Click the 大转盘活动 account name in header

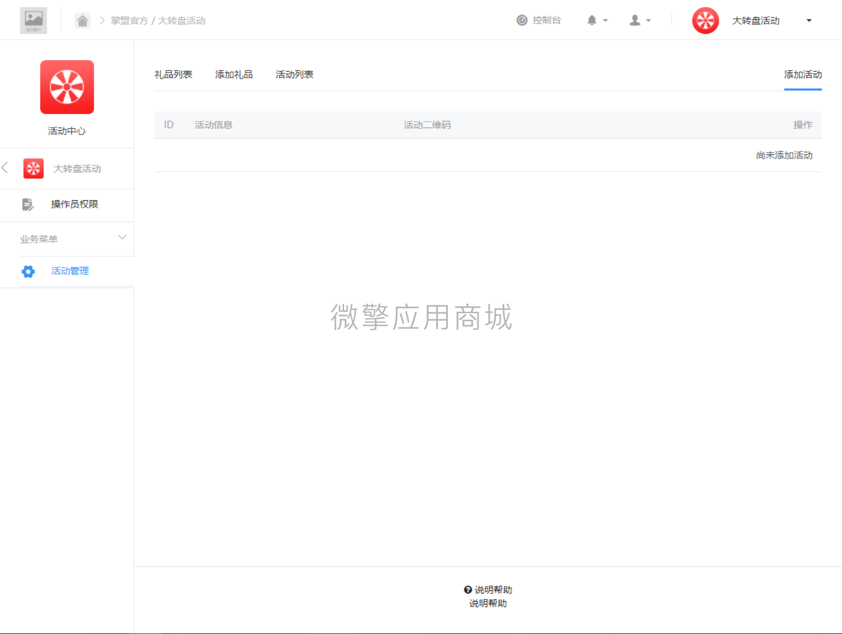(x=756, y=20)
